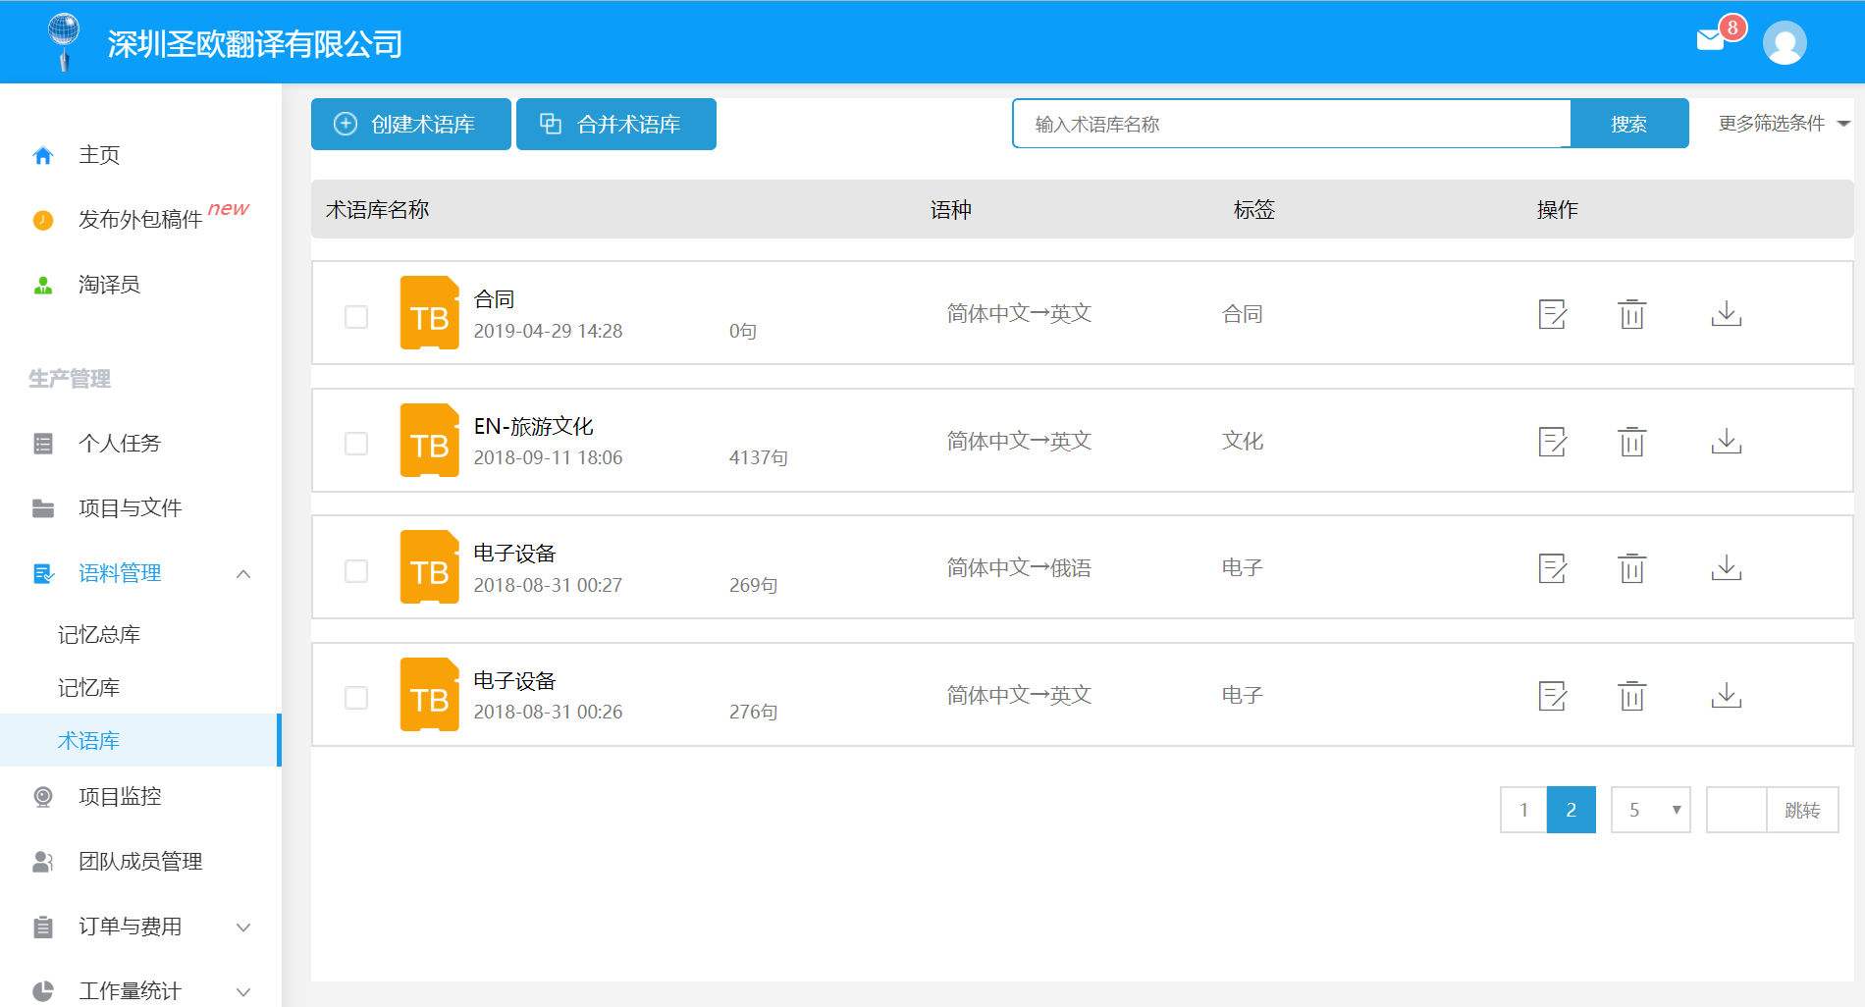The width and height of the screenshot is (1865, 1007).
Task: Click the download icon for 合同 termbase
Action: [1726, 314]
